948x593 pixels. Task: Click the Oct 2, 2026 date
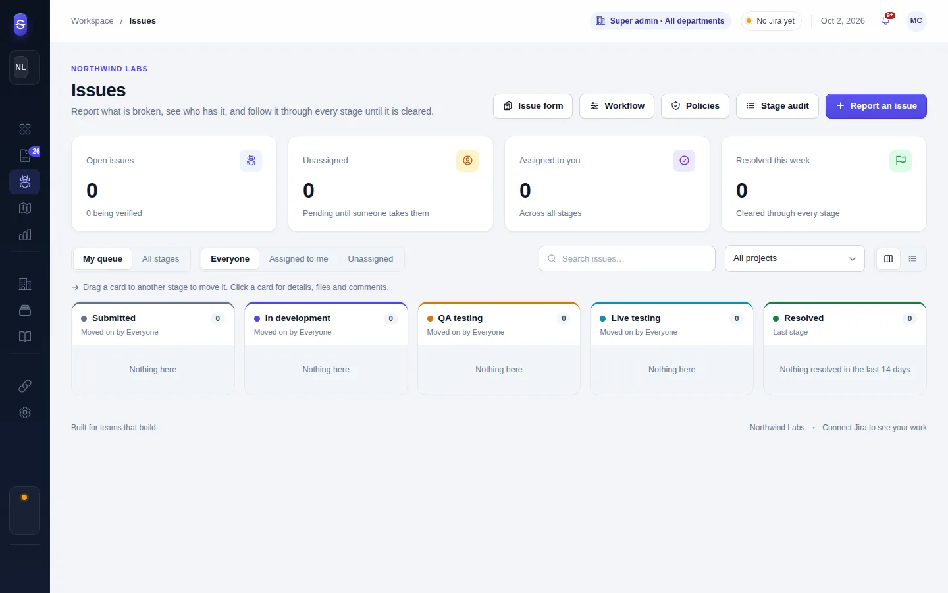(843, 21)
